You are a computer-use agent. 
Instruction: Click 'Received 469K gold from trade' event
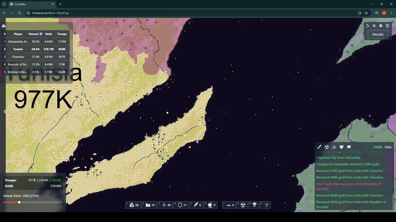pyautogui.click(x=350, y=195)
